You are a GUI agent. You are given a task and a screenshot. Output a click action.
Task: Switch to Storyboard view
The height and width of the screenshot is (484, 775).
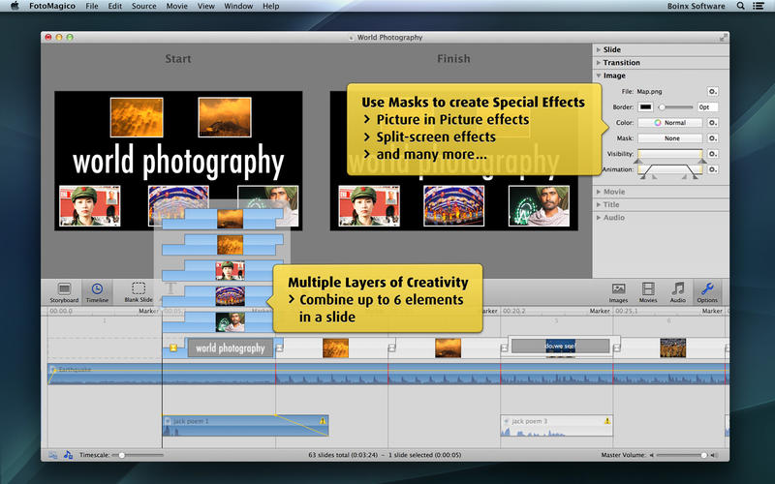tap(64, 292)
